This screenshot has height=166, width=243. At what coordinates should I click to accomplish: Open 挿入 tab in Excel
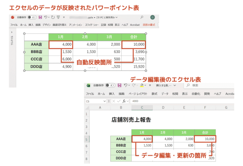click(112, 94)
